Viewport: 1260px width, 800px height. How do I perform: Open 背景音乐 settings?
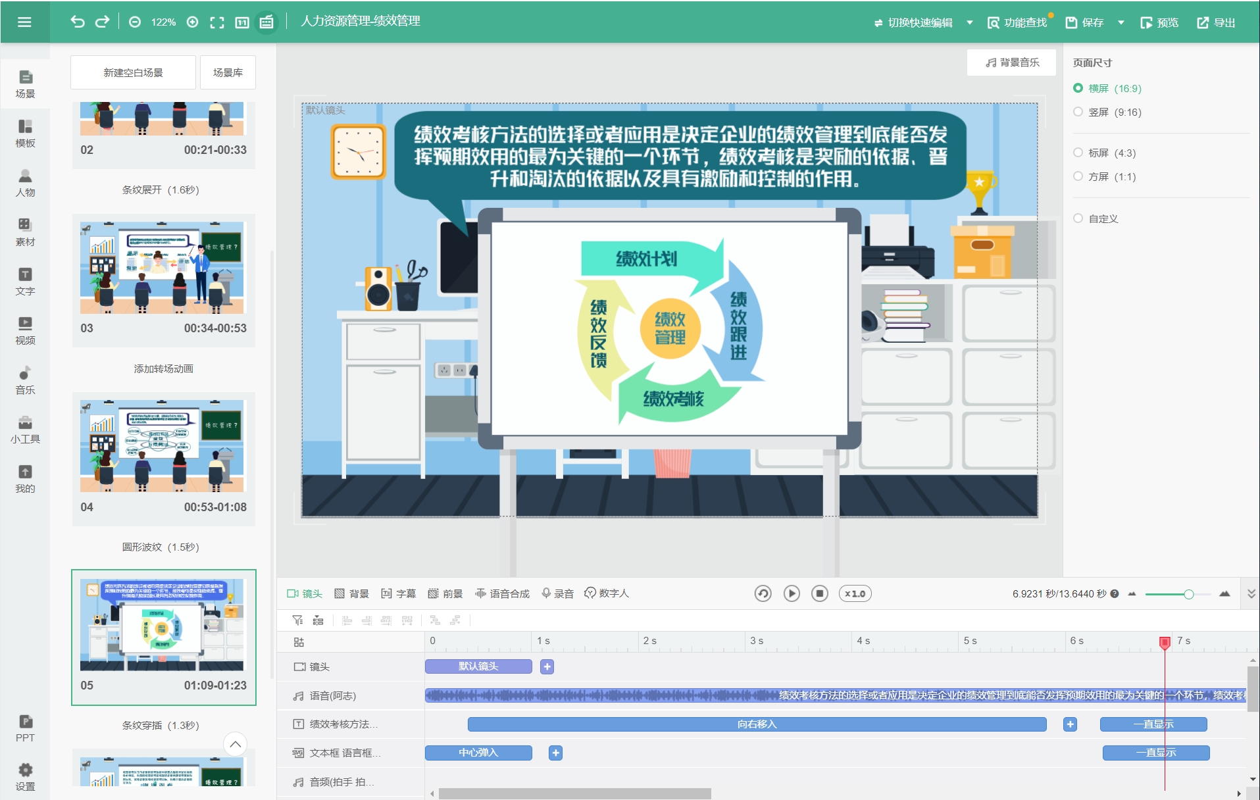(1012, 63)
